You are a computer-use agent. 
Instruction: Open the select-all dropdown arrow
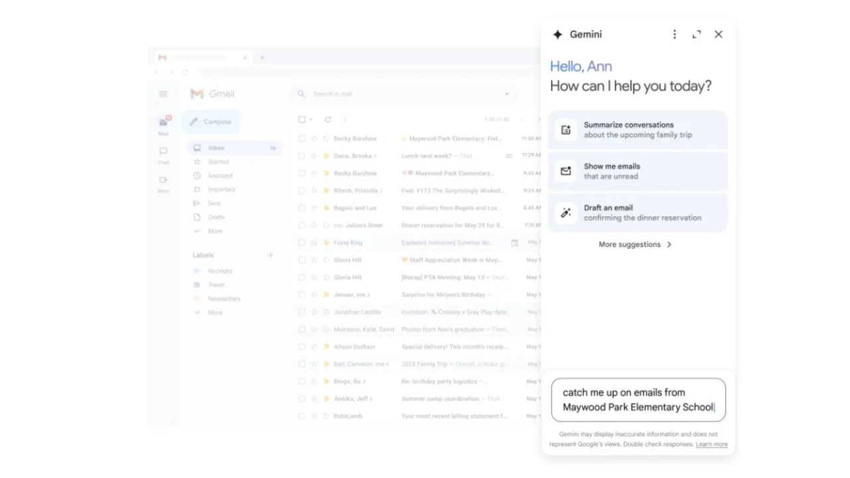310,119
